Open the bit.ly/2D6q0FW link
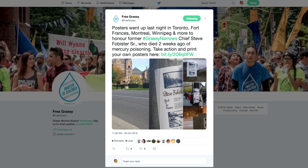308x168 pixels. [x=177, y=54]
